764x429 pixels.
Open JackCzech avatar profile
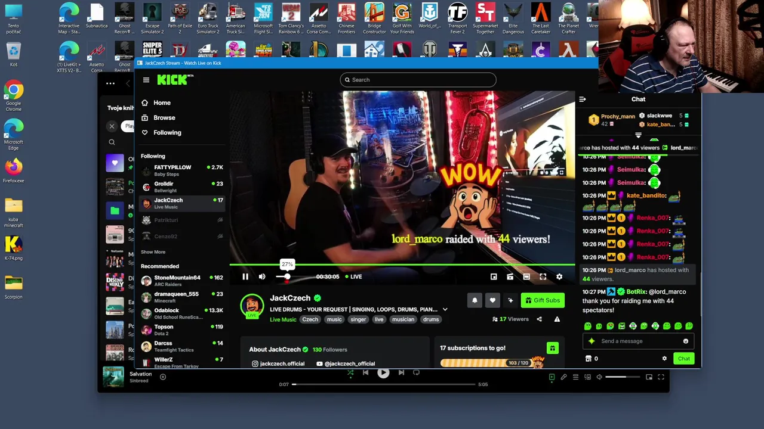[252, 306]
